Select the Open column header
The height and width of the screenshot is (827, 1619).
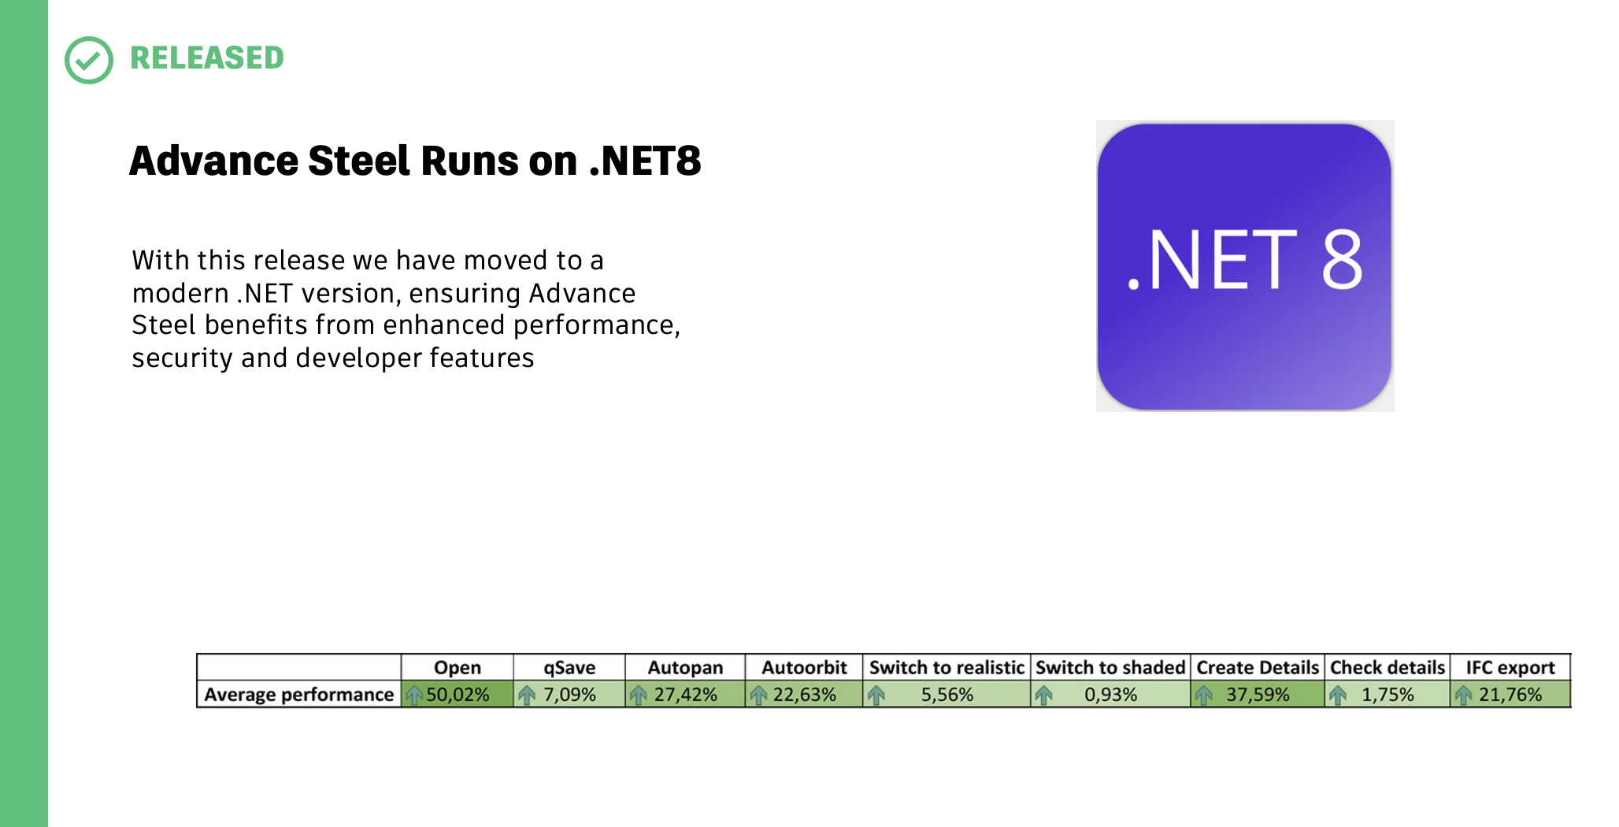(x=458, y=667)
